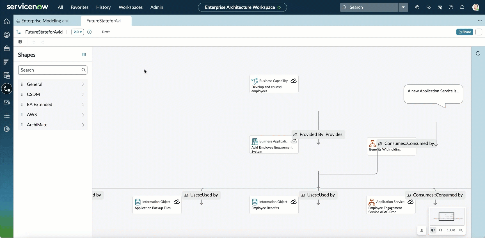This screenshot has height=238, width=485.
Task: Switch to Enterprise Modeling tab
Action: point(45,21)
